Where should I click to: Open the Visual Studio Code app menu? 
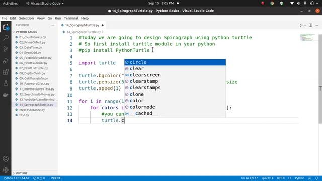point(45,3)
